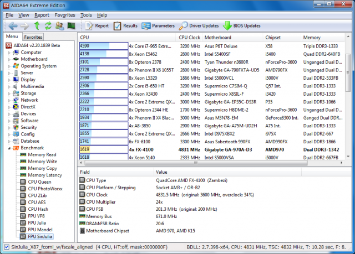Sort by the Chipset column header
The height and width of the screenshot is (254, 355).
pyautogui.click(x=282, y=38)
